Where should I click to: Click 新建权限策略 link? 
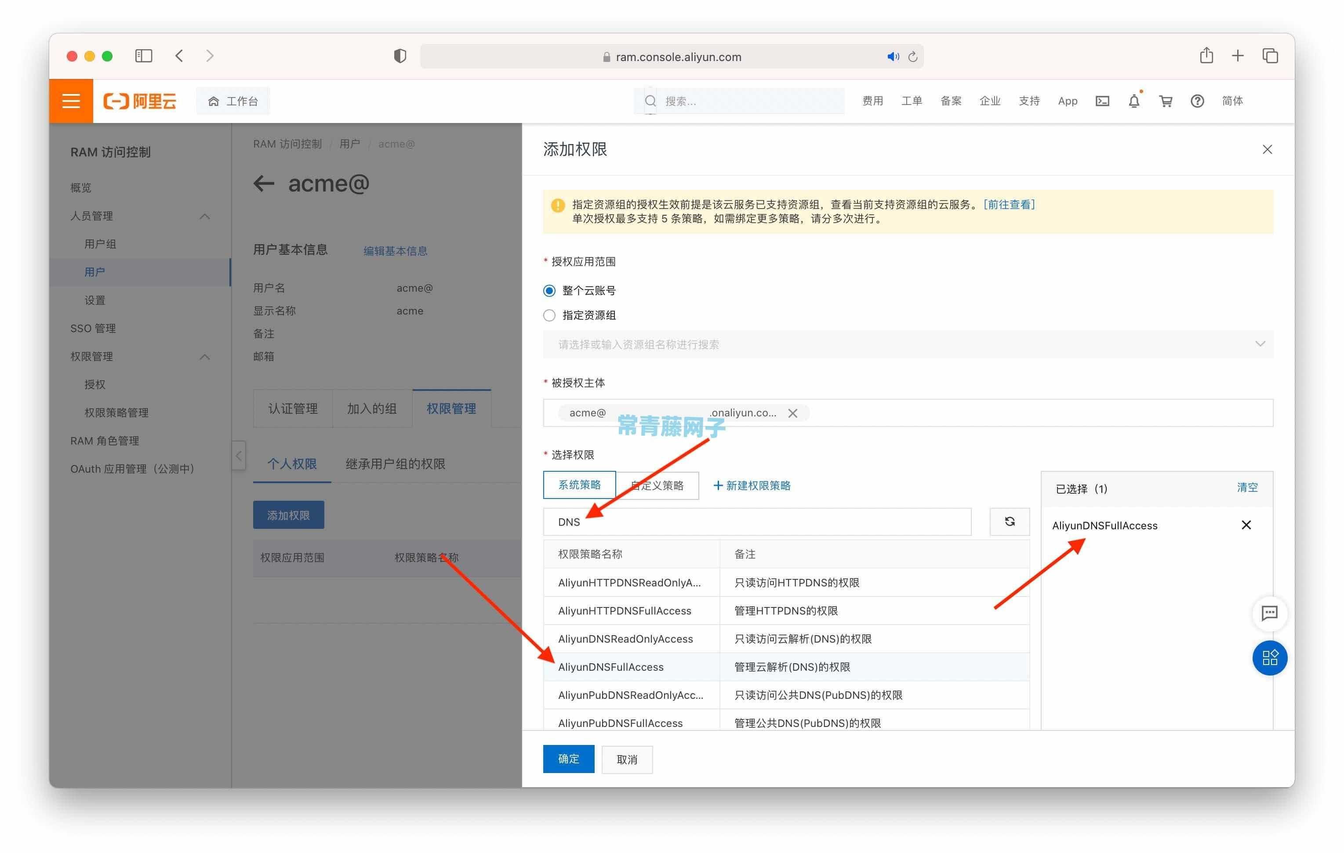752,485
